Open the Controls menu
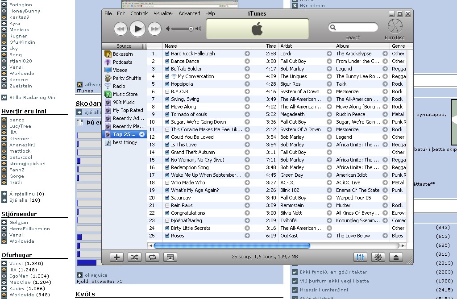This screenshot has height=299, width=457. point(139,13)
